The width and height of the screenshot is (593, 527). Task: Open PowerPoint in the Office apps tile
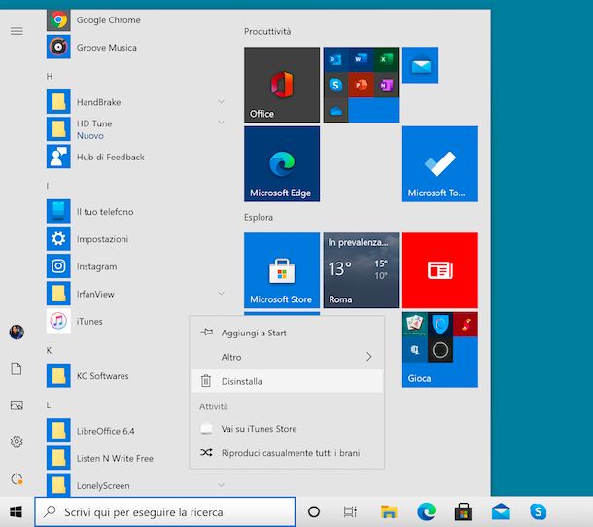tap(361, 85)
